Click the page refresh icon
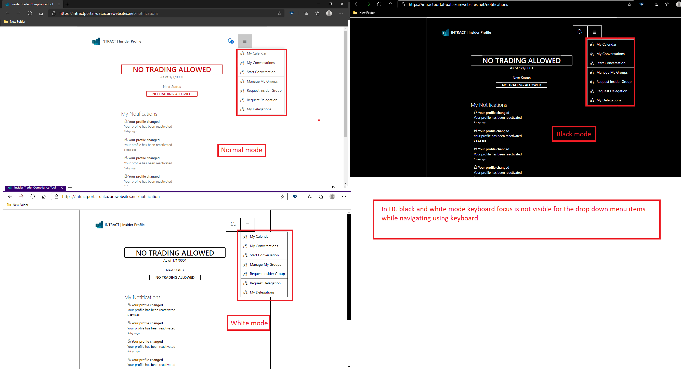The image size is (681, 373). tap(30, 13)
